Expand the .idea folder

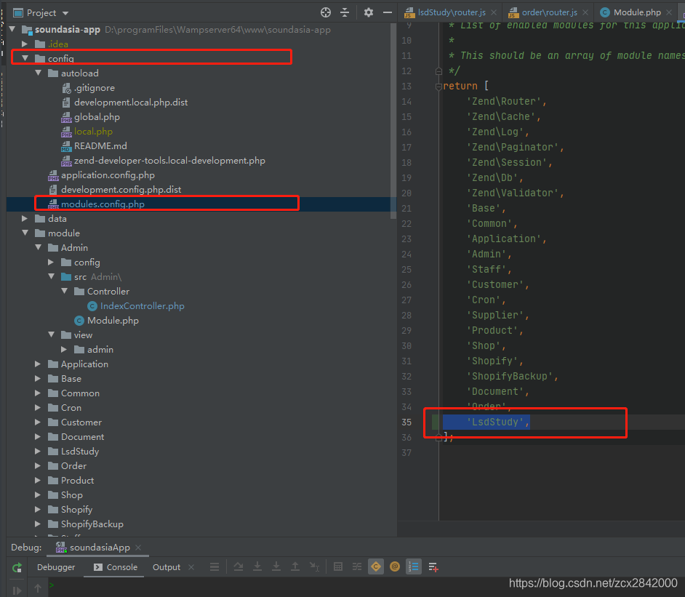25,44
